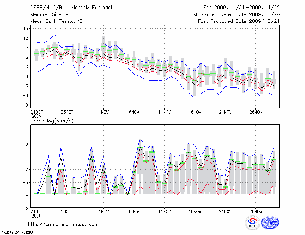The width and height of the screenshot is (305, 235).
Task: Select 11NOV marker below precipitation chart
Action: pyautogui.click(x=164, y=211)
